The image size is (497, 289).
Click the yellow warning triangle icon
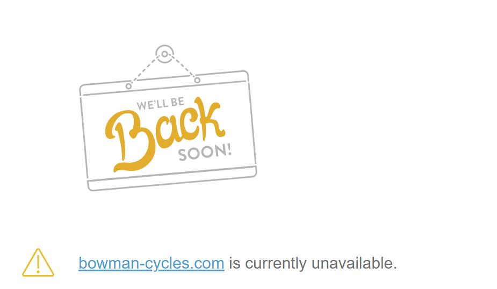(x=38, y=263)
